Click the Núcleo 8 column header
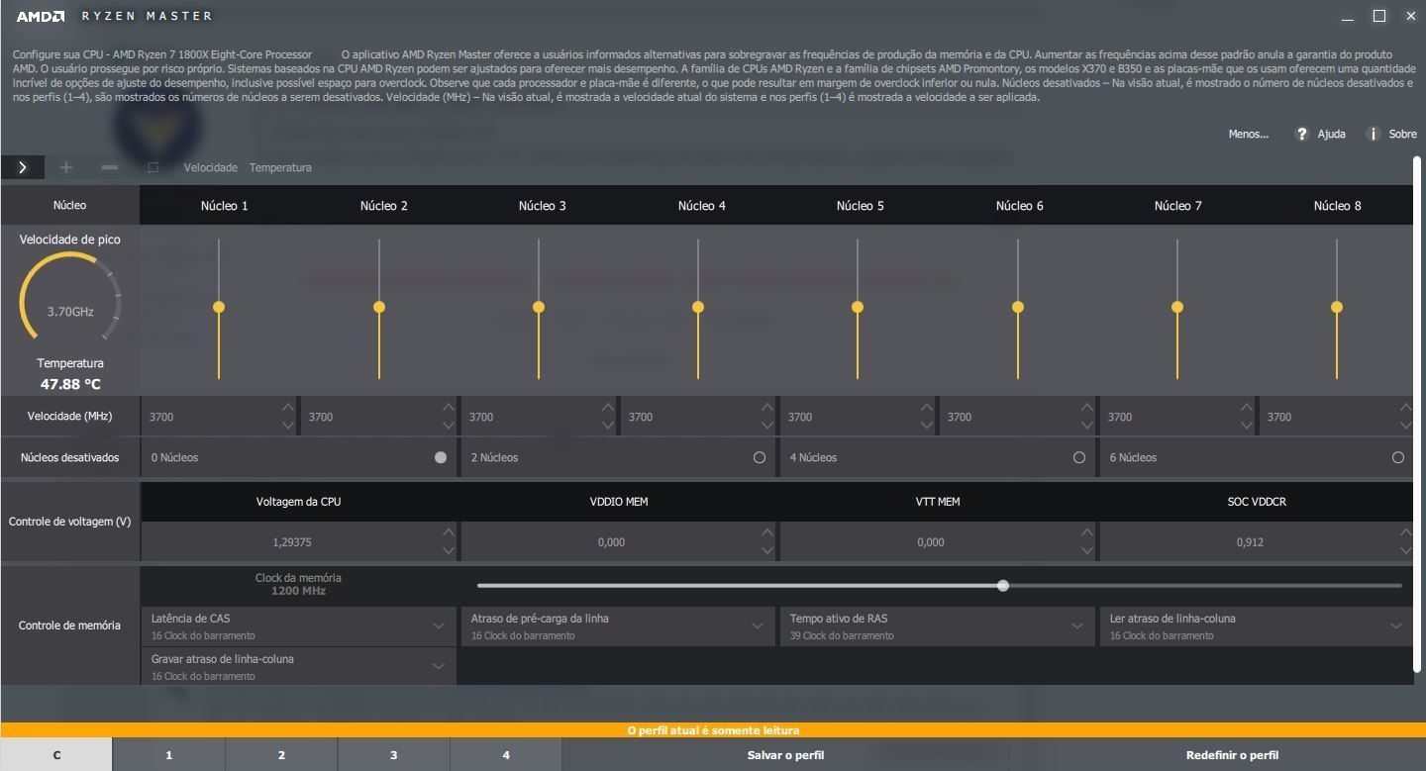The width and height of the screenshot is (1426, 771). click(x=1337, y=206)
